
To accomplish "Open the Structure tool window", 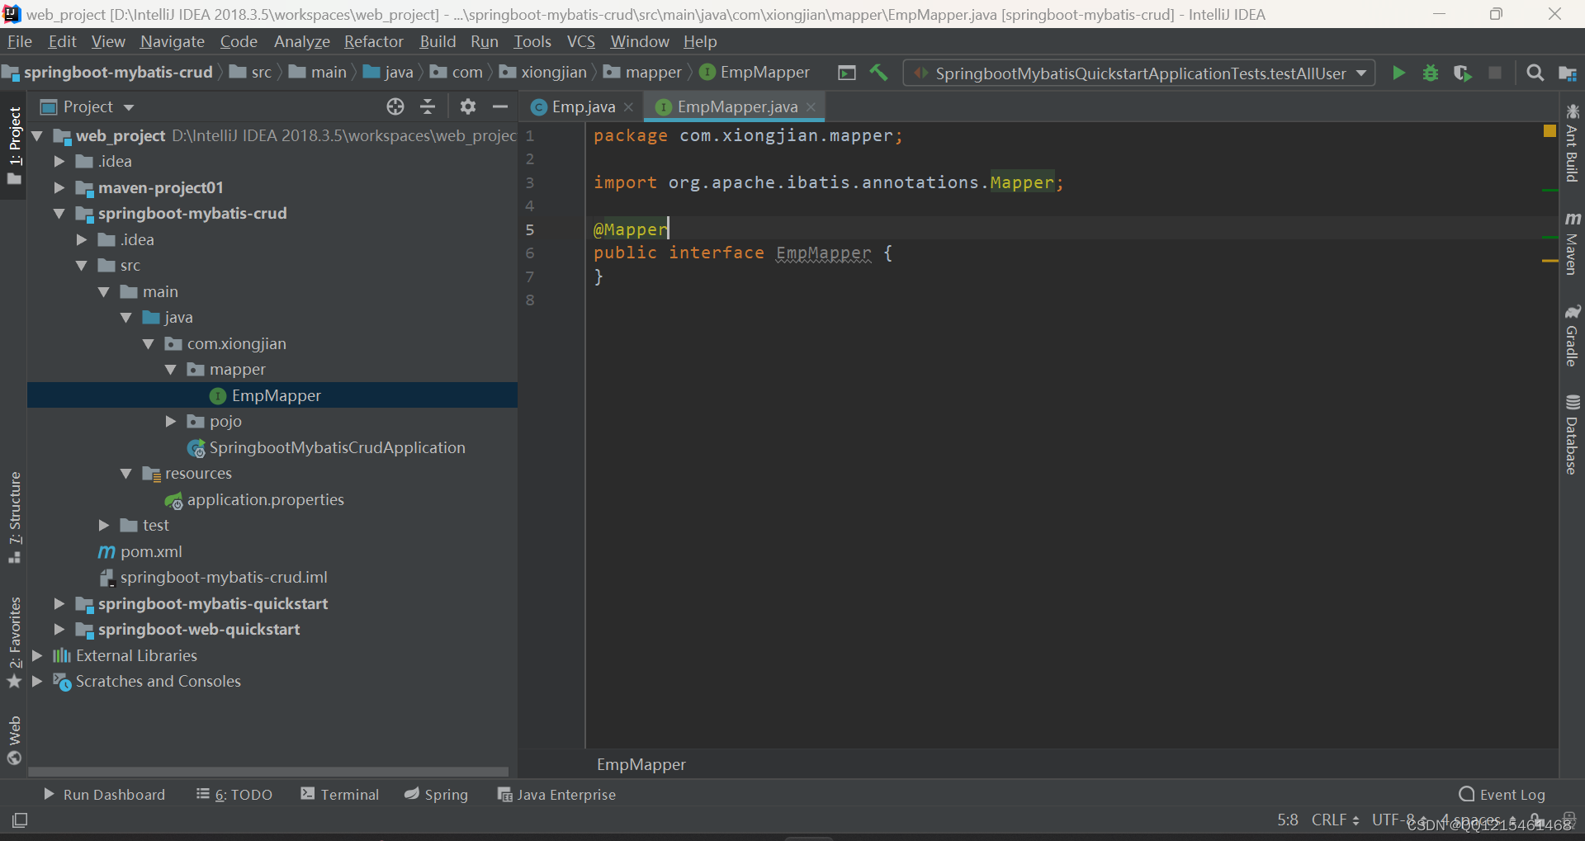I will 14,517.
